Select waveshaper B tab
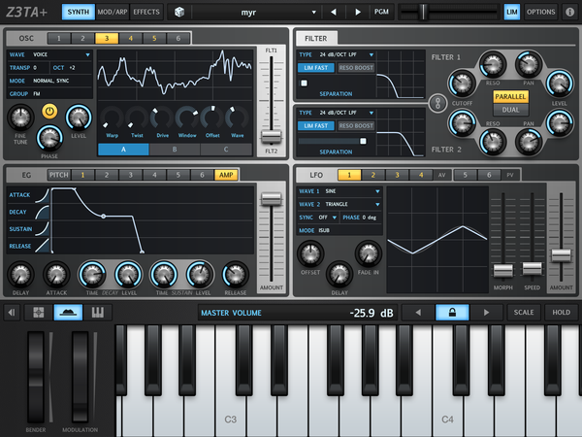 tap(175, 150)
